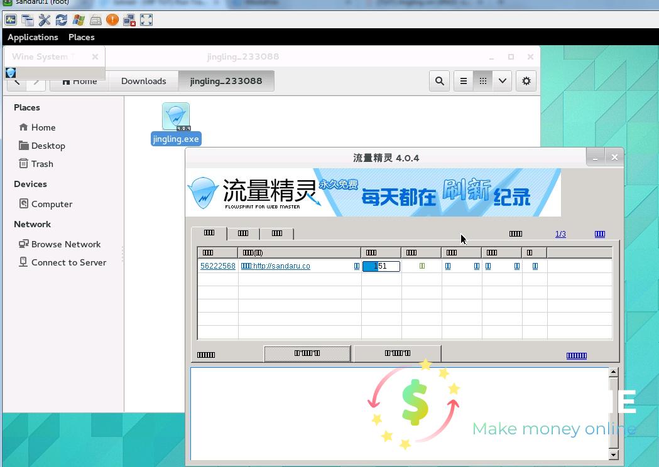Toggle full-screen mode with the four-arrows icon
The height and width of the screenshot is (467, 659).
[x=146, y=19]
